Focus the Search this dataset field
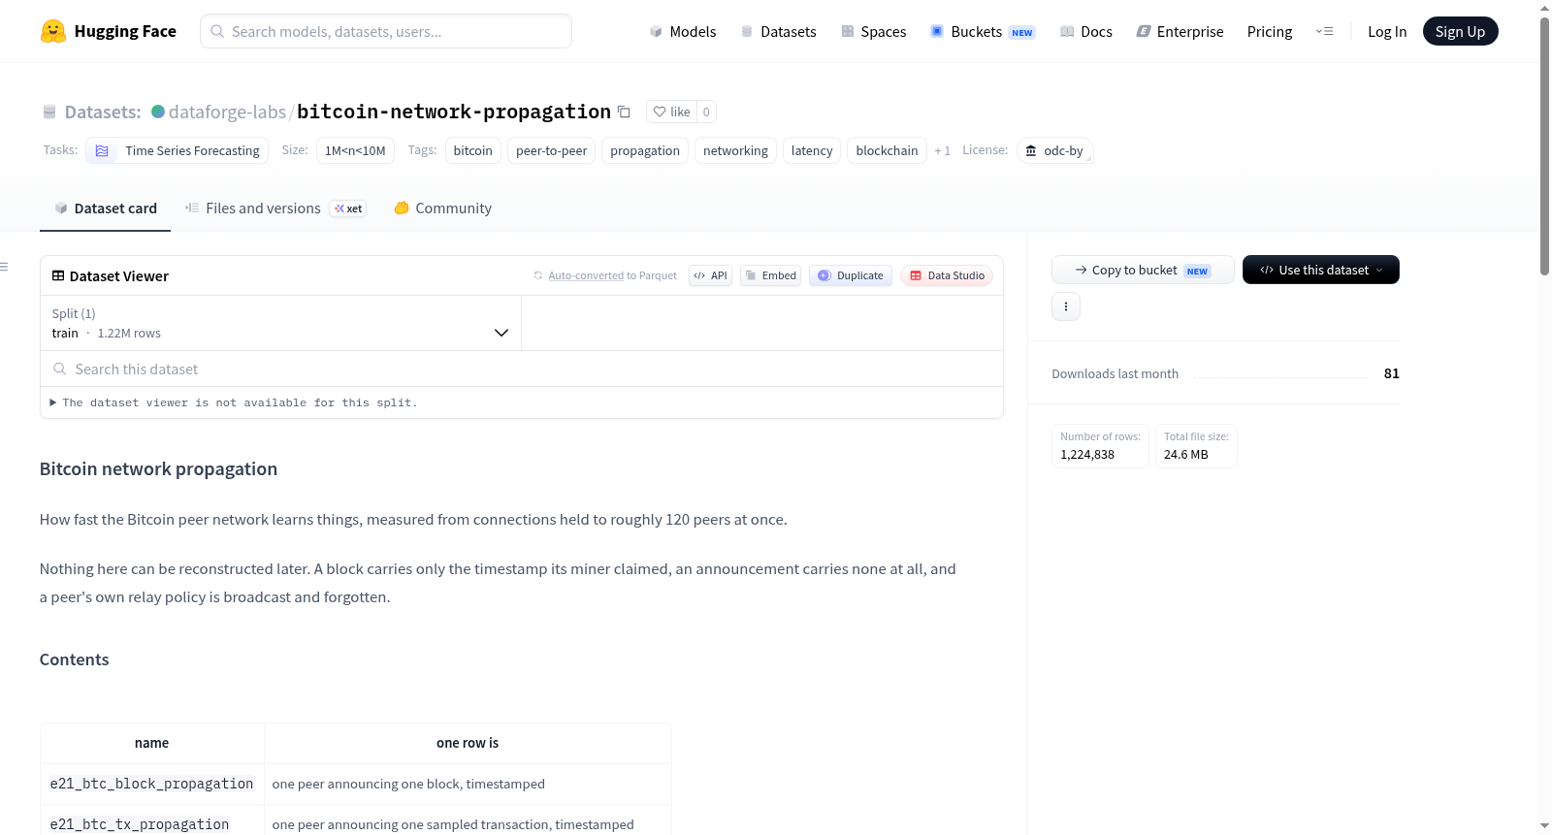 522,369
